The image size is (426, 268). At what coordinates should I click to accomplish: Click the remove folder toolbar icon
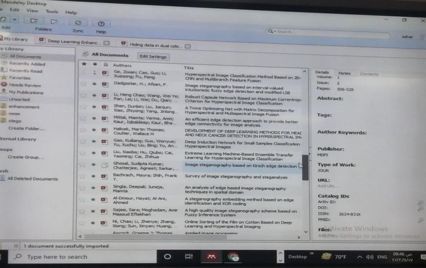(54, 21)
